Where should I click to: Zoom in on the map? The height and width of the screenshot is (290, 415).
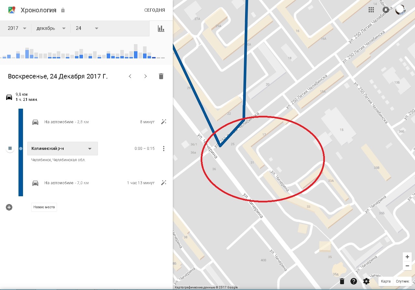click(x=407, y=257)
